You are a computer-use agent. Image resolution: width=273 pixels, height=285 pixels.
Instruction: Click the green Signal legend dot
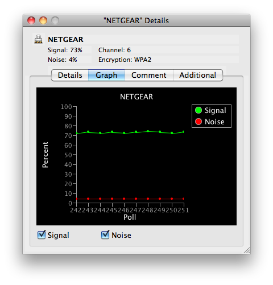click(x=198, y=110)
